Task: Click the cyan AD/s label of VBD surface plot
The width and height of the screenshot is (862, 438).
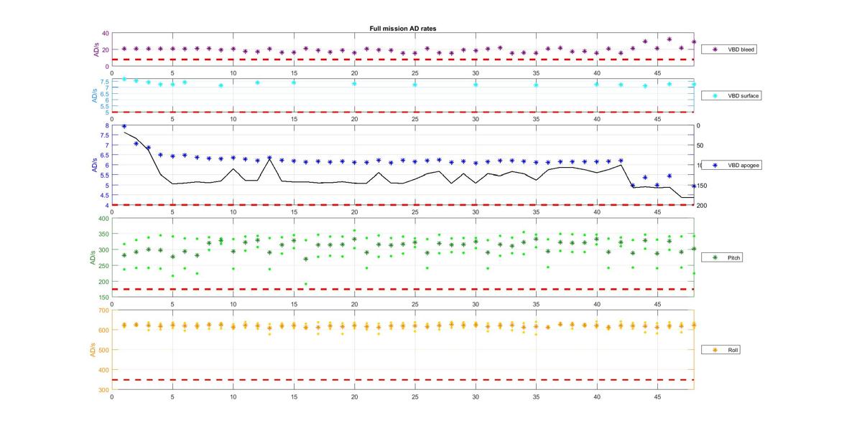Action: click(93, 95)
